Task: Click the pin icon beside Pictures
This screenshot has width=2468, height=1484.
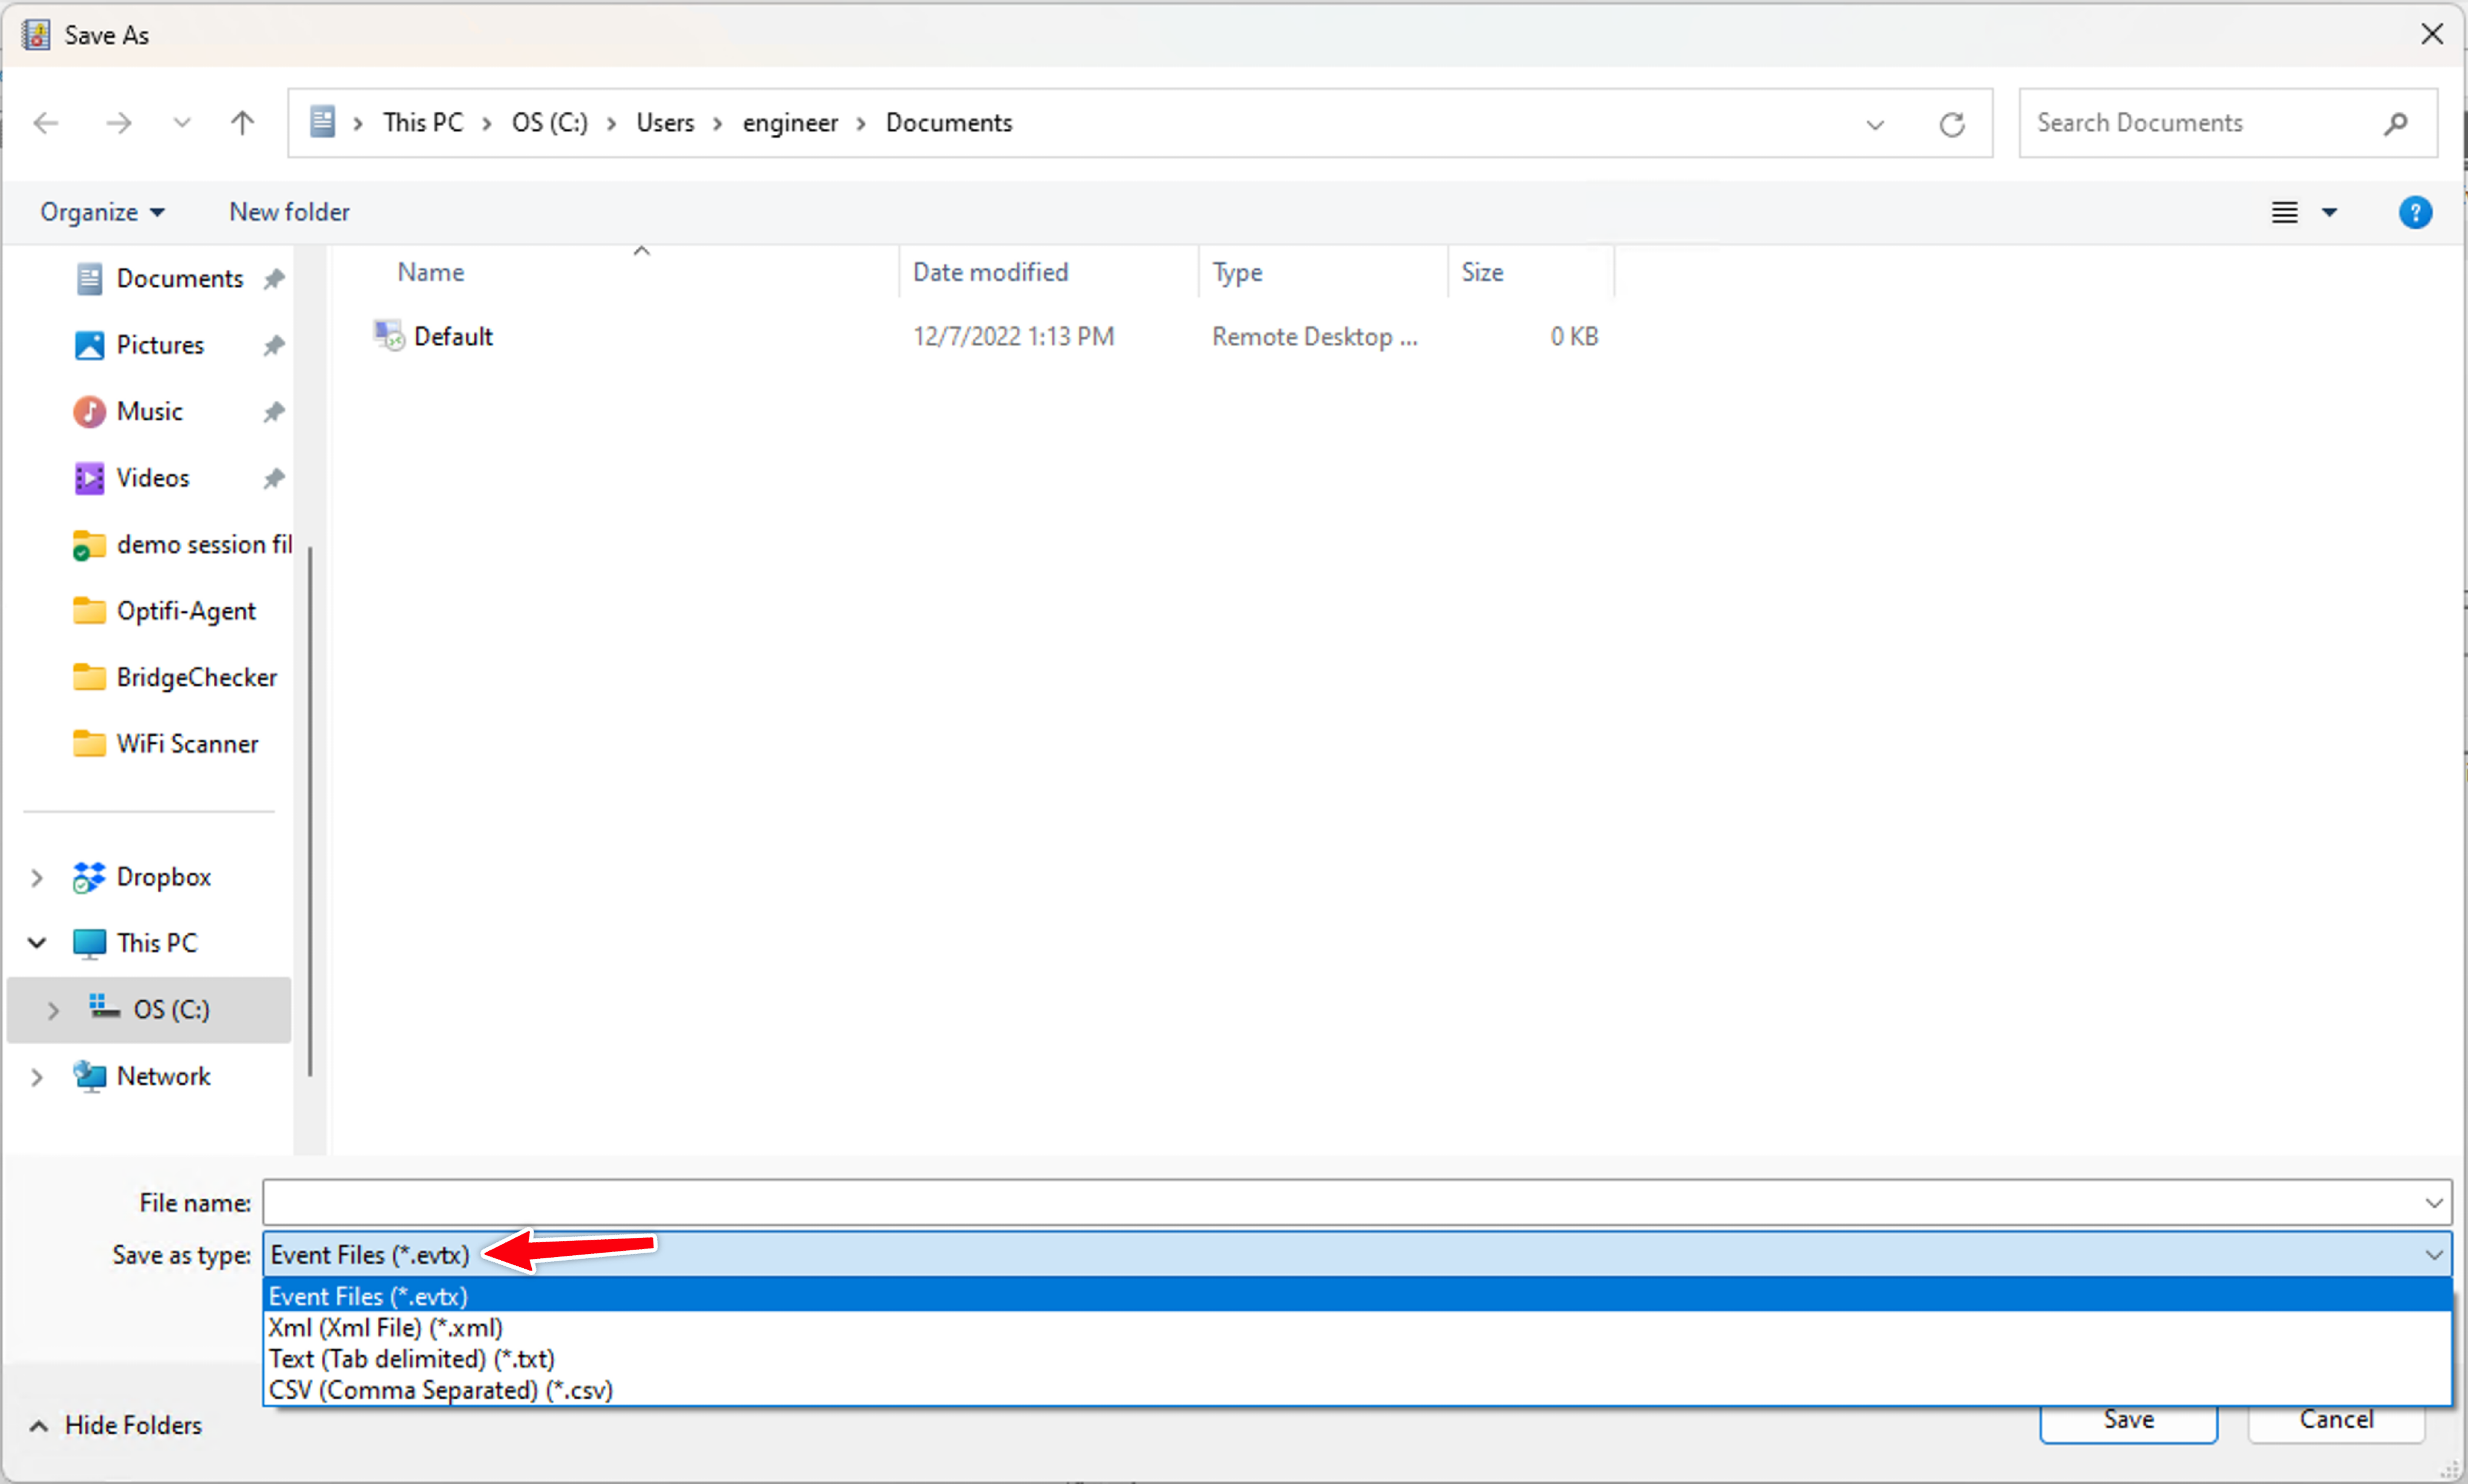Action: click(274, 346)
